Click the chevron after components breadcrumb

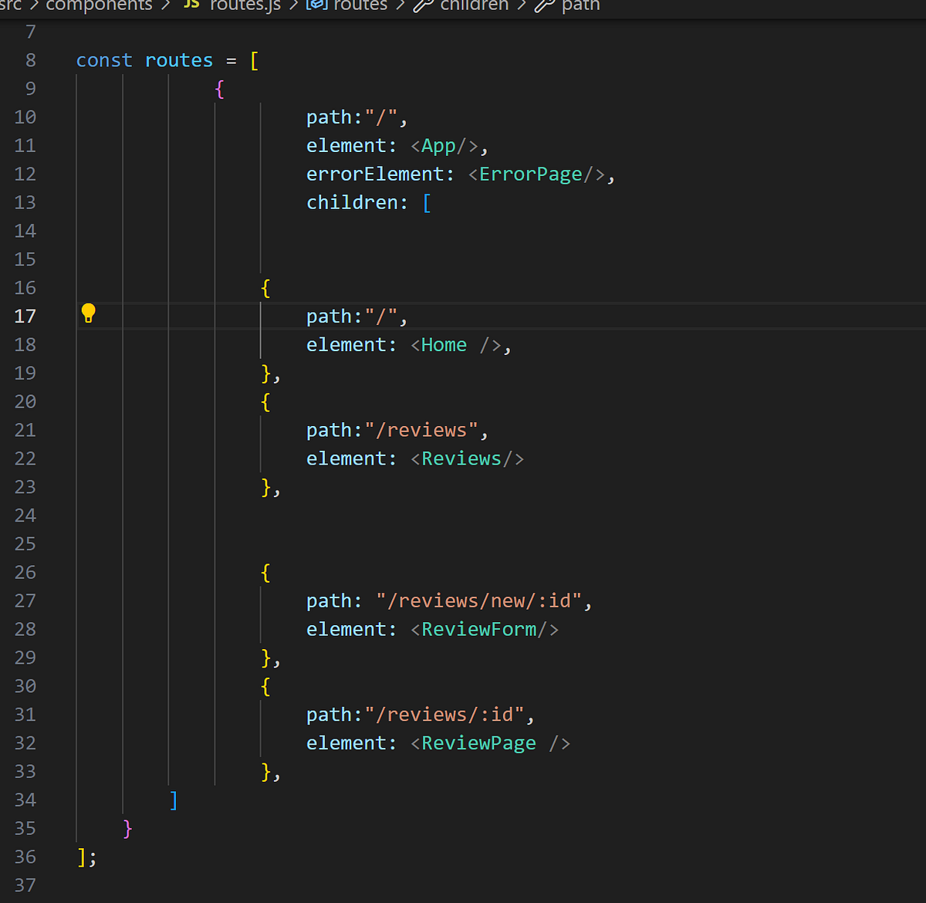(x=164, y=6)
